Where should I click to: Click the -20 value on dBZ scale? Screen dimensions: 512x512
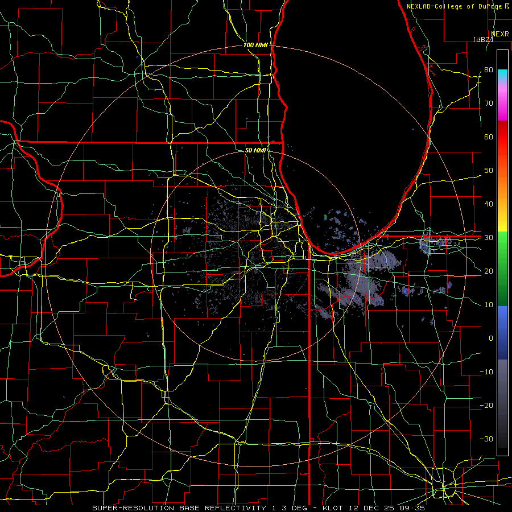(486, 405)
